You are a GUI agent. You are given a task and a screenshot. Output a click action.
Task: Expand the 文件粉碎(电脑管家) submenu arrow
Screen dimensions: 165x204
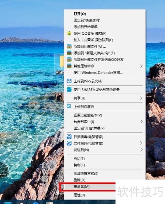141,143
